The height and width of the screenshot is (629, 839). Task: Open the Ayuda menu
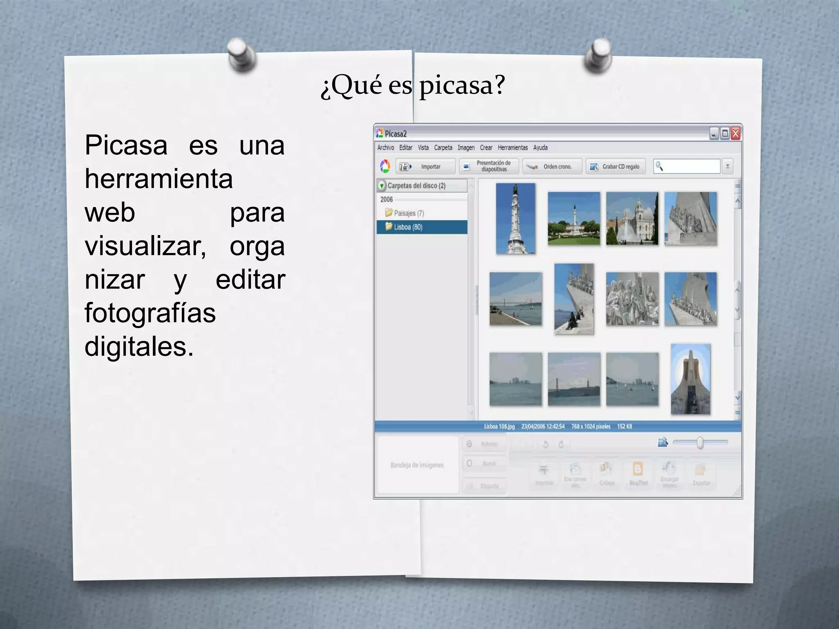(540, 147)
